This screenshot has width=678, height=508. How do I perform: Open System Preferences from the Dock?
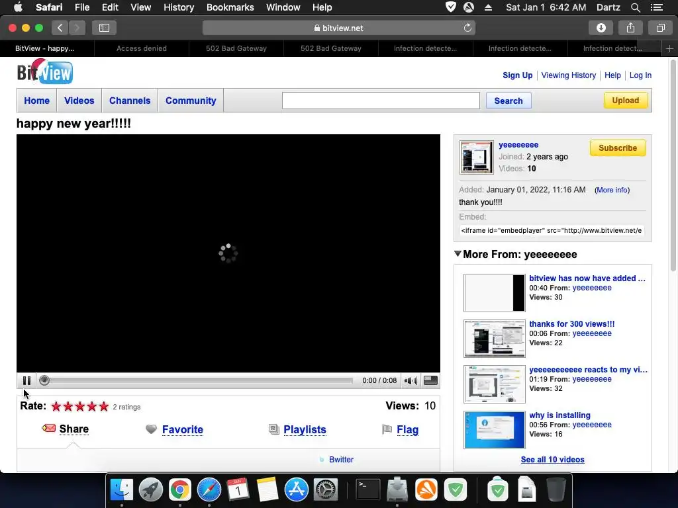click(325, 490)
